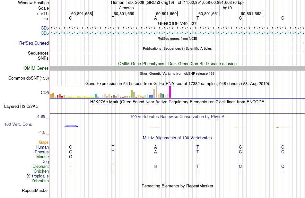Click the leftmost orange bar in GTEx chart
The image size is (305, 198).
pyautogui.click(x=51, y=96)
